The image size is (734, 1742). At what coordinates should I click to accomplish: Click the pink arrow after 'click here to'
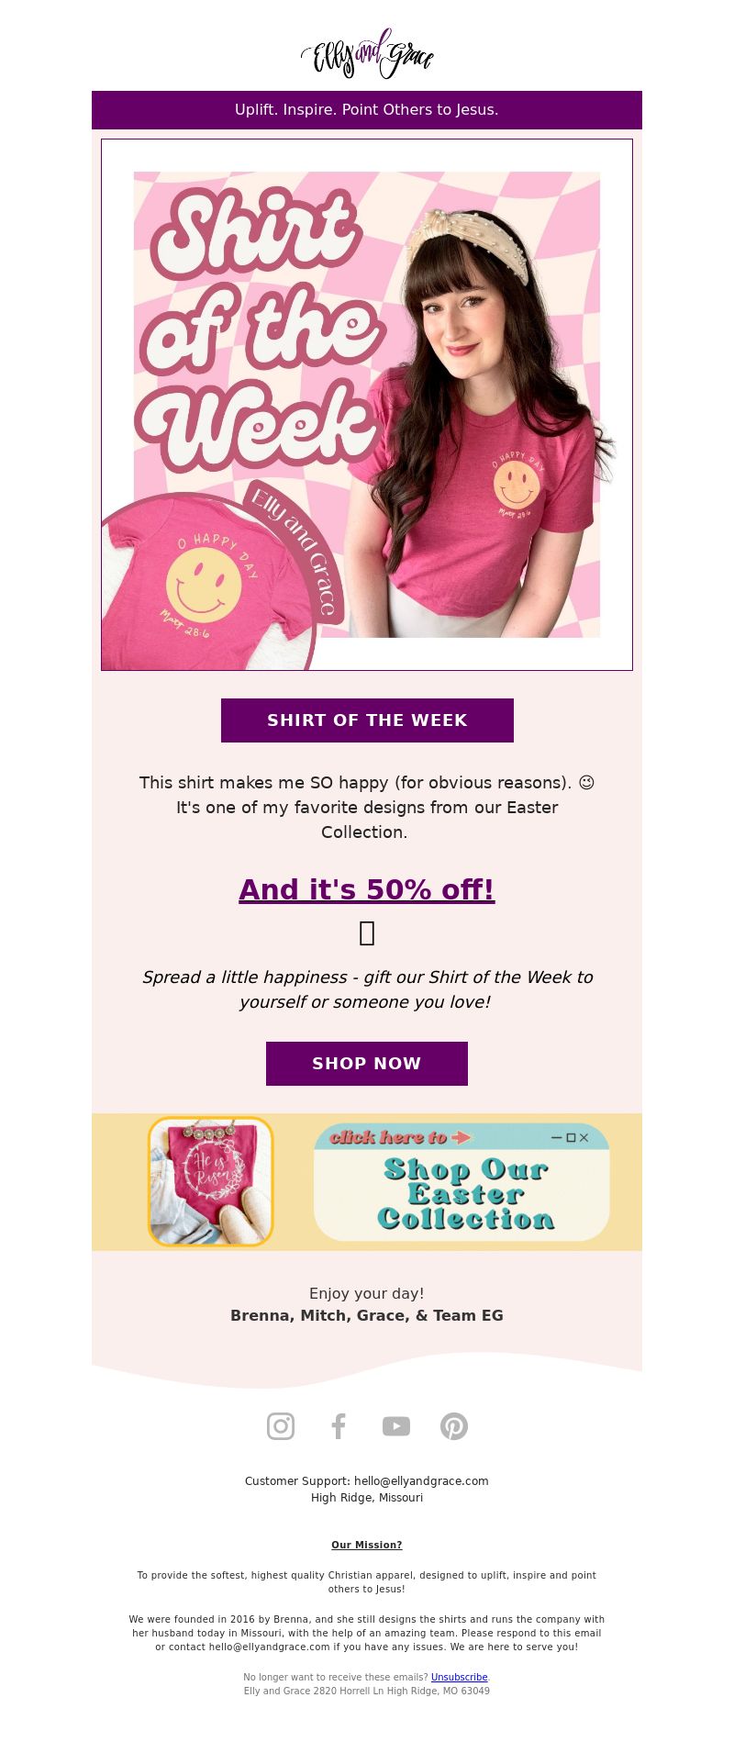pyautogui.click(x=461, y=1137)
